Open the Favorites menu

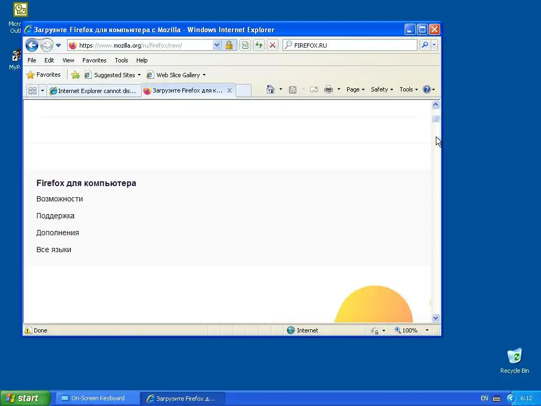coord(94,60)
